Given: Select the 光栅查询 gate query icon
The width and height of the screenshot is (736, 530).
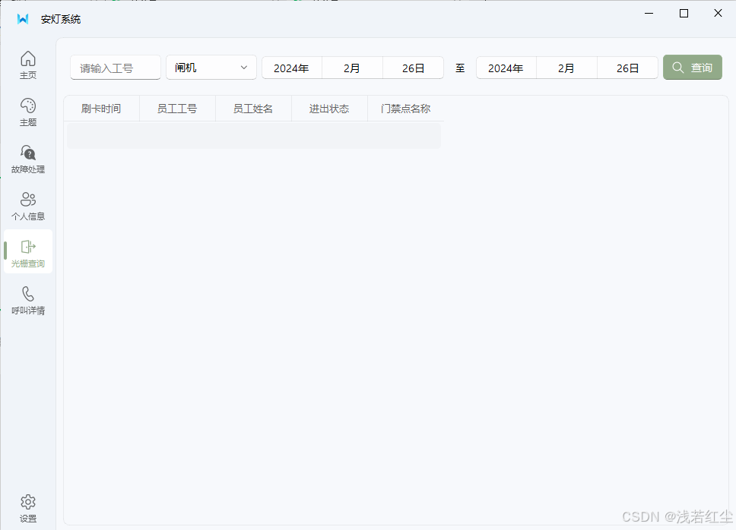Looking at the screenshot, I should click(28, 252).
